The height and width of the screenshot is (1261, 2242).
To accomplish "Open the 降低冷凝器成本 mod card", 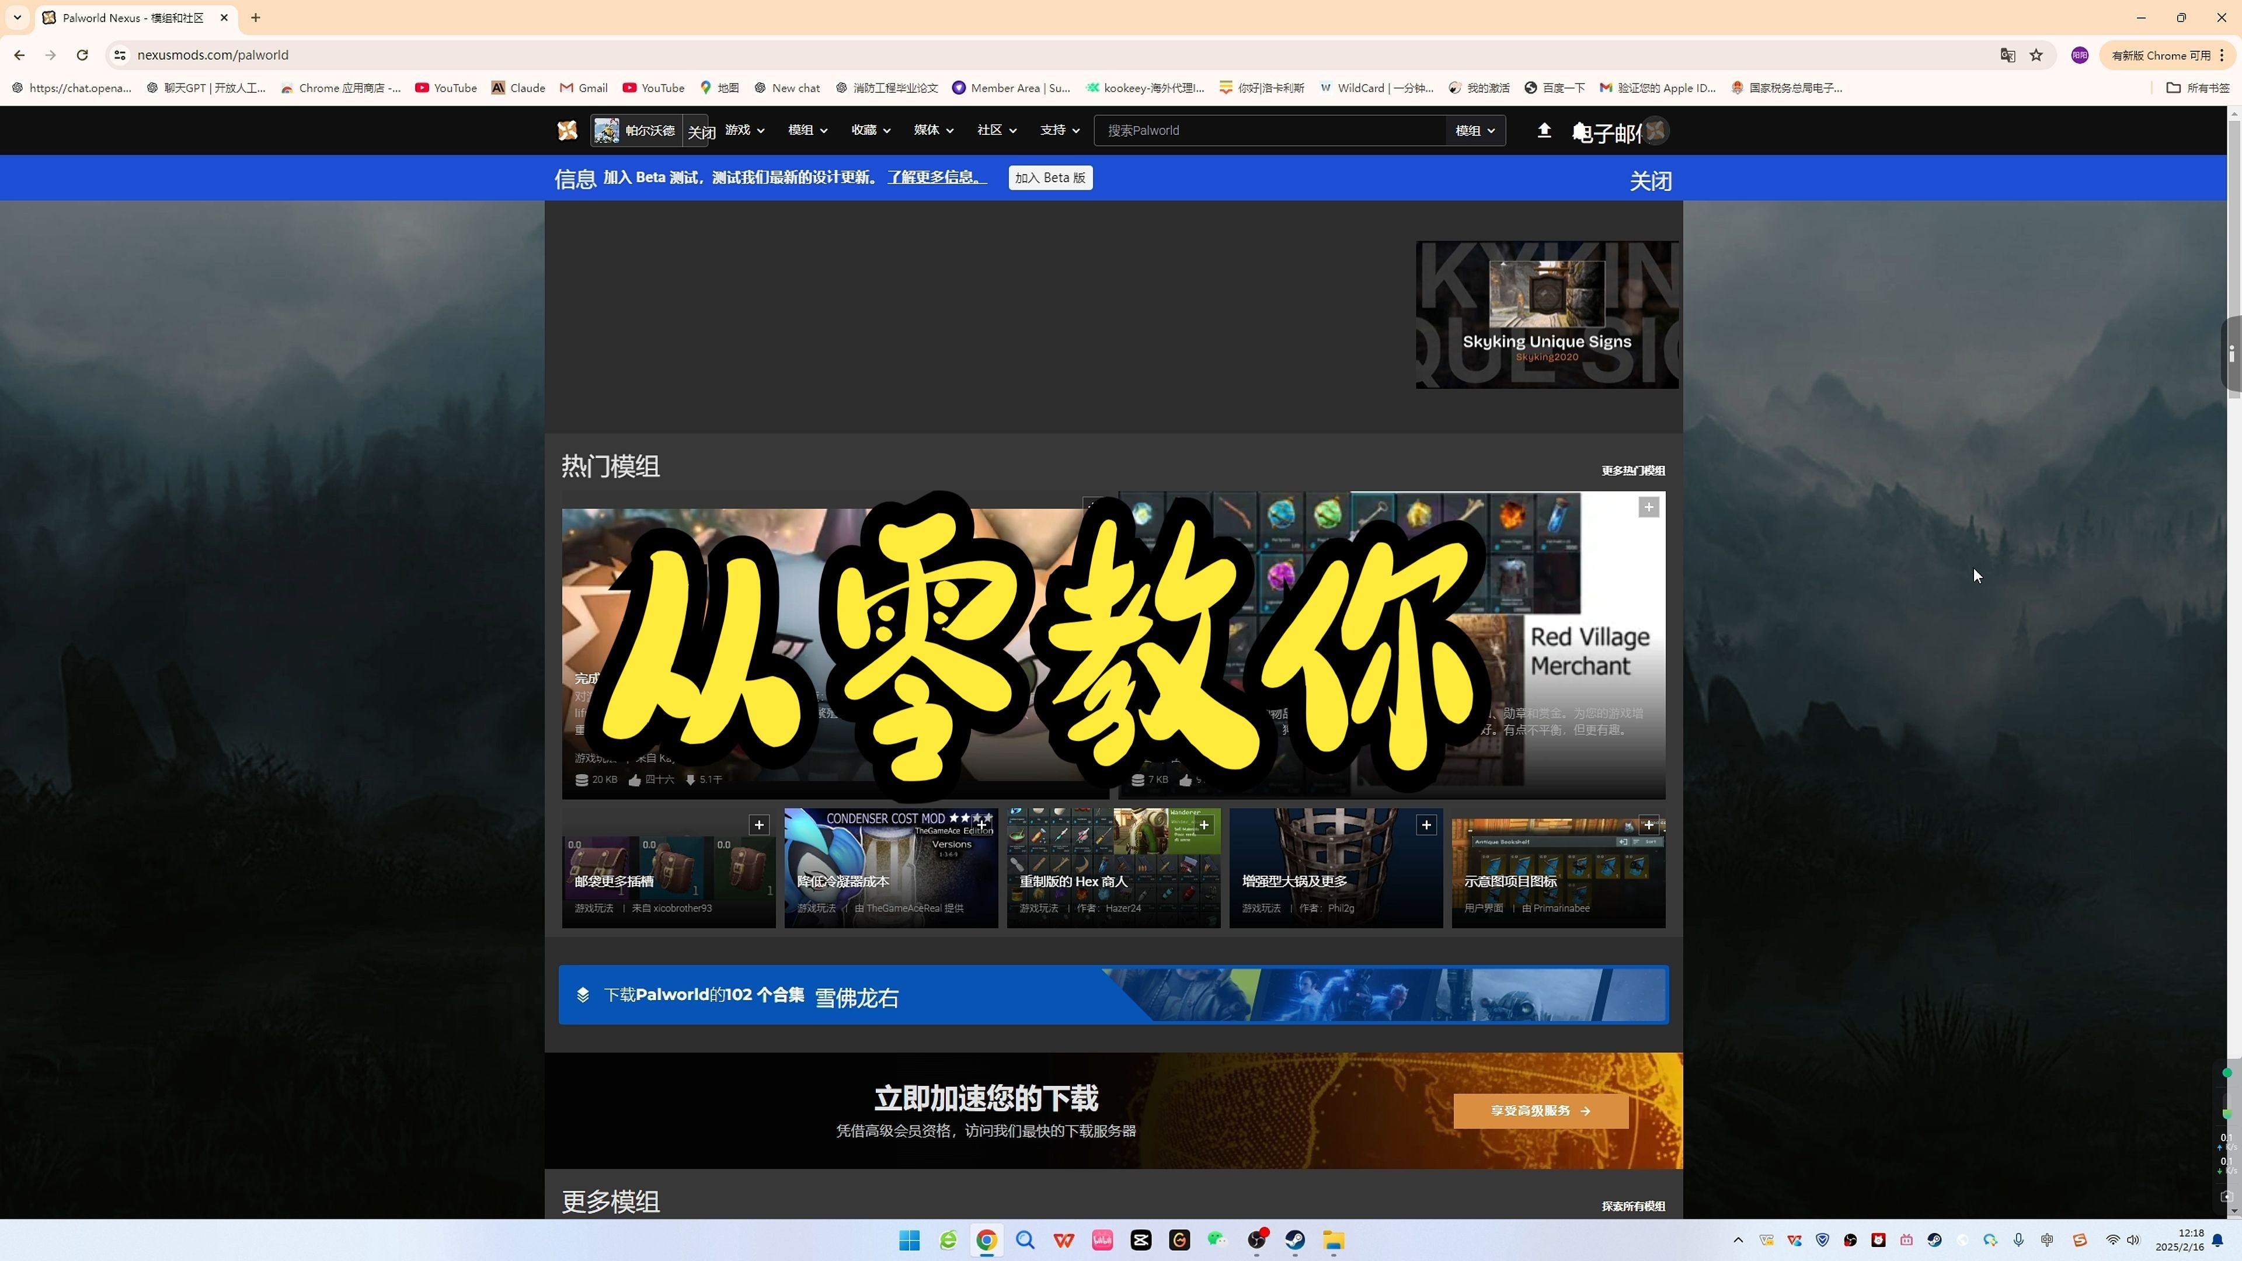I will pyautogui.click(x=890, y=868).
